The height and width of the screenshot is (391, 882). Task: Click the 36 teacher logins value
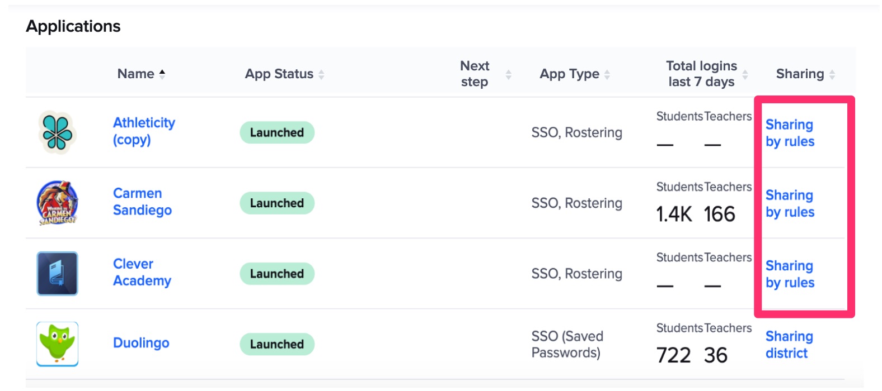point(716,355)
